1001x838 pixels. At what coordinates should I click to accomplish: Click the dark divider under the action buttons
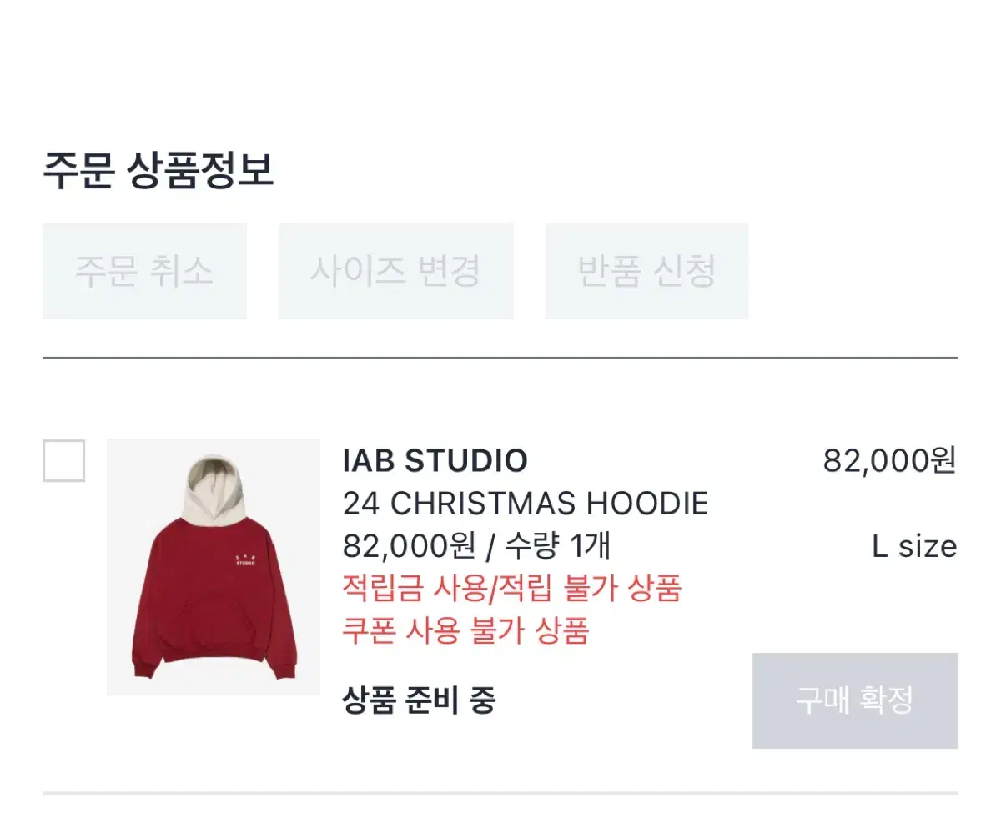(500, 358)
